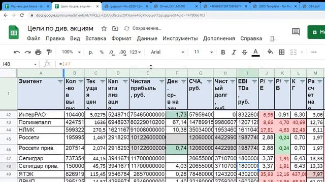325x182 pixels.
Task: Open the Файл menu
Action: click(x=34, y=38)
